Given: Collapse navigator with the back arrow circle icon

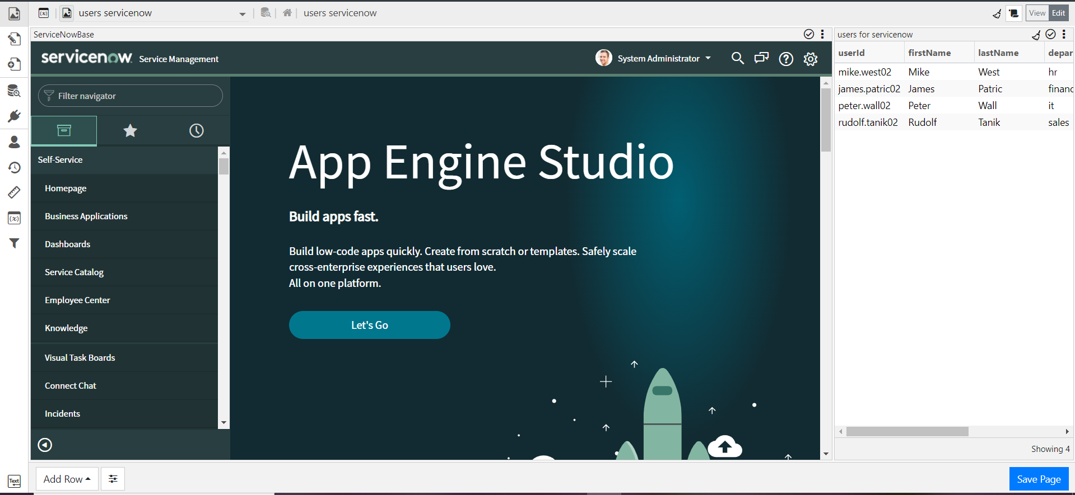Looking at the screenshot, I should 45,445.
